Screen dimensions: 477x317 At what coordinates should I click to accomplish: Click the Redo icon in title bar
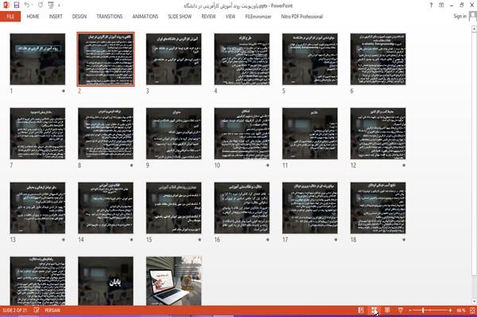pos(41,5)
